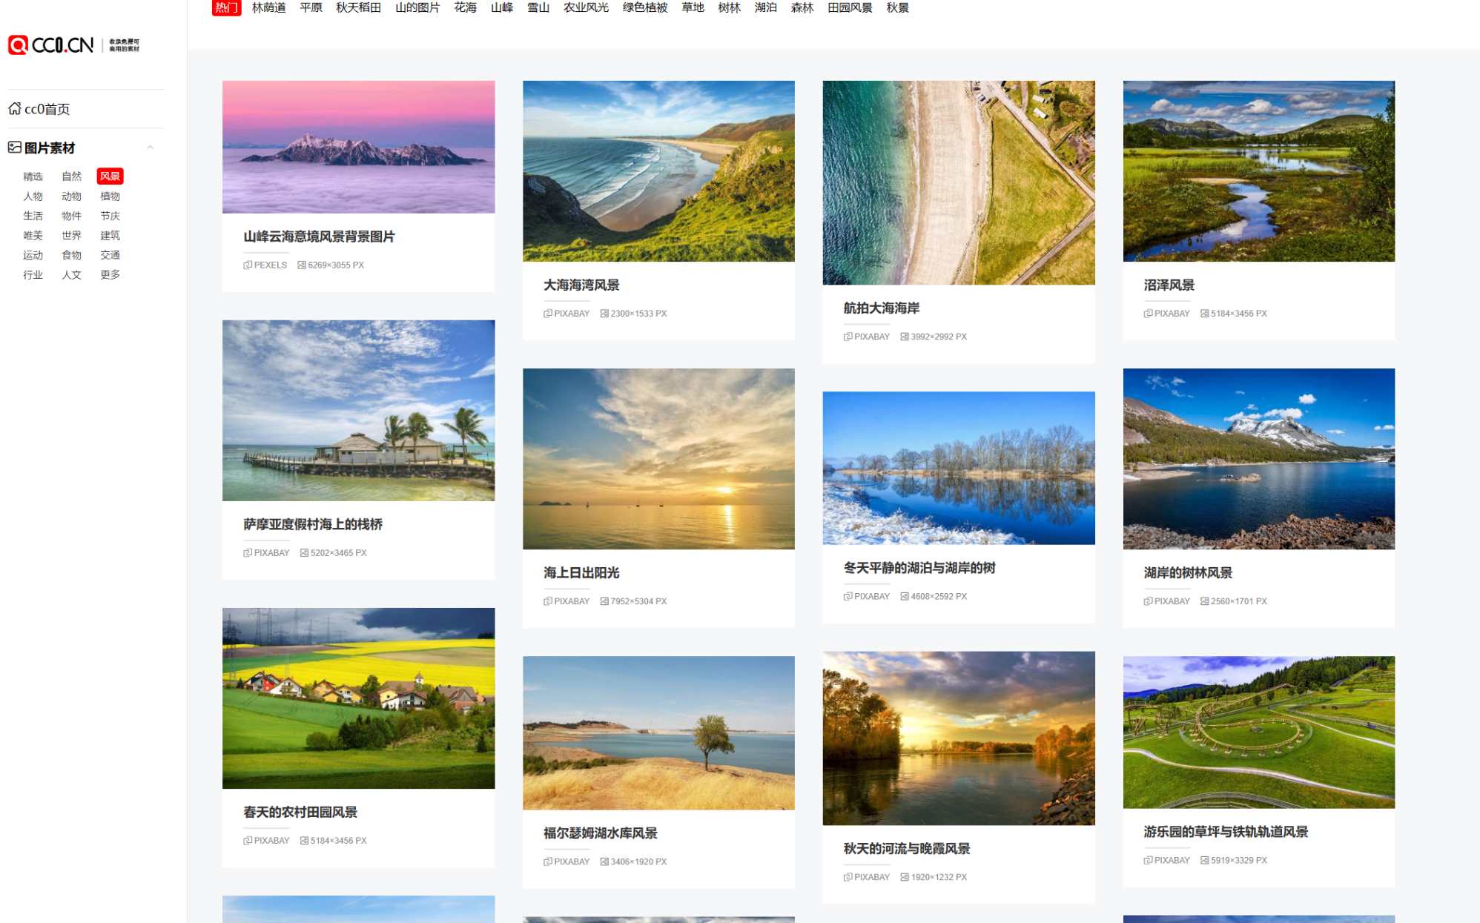Select the red 热门 tag filter

(226, 7)
